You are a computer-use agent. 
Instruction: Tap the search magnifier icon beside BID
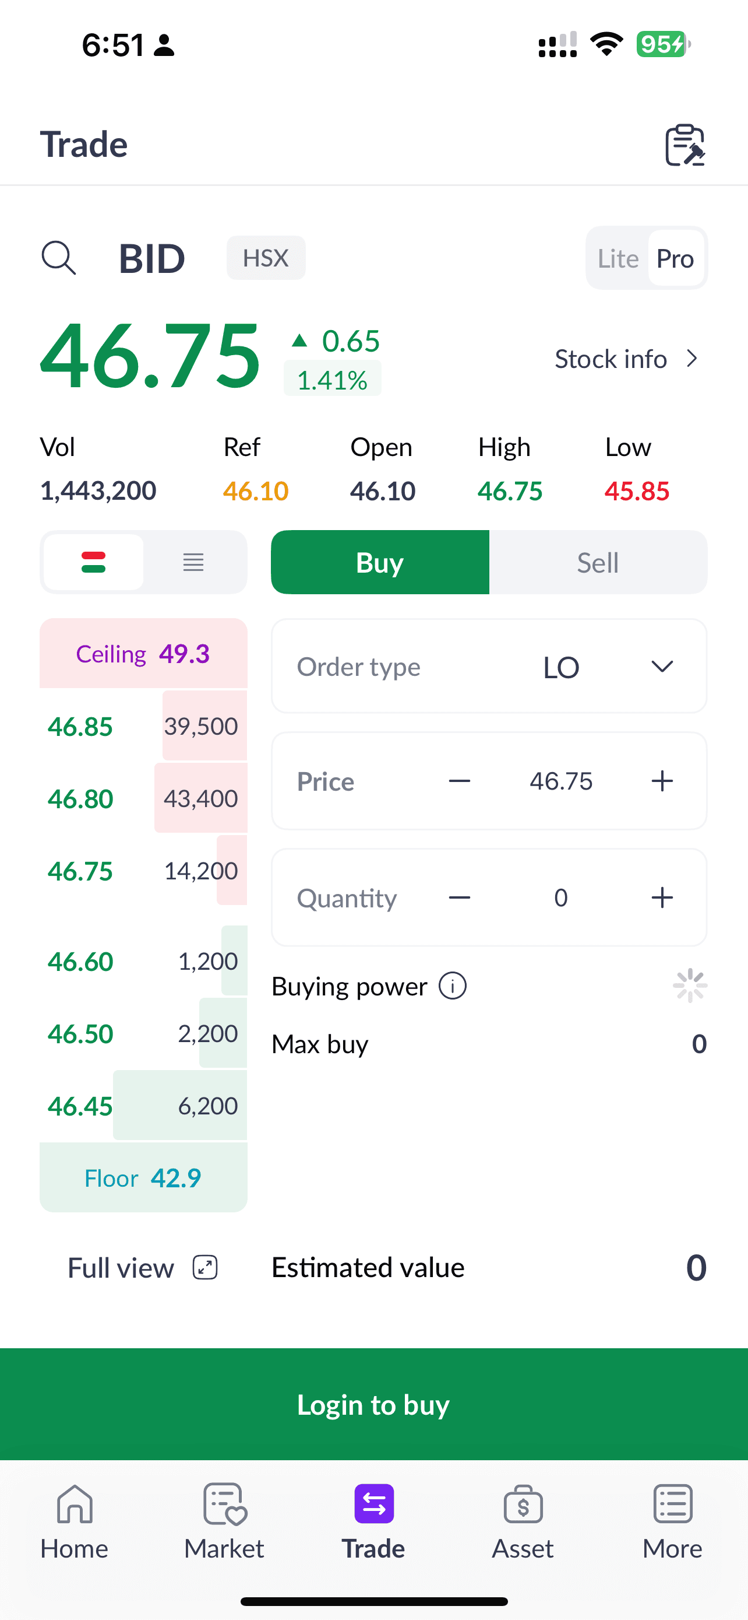click(58, 258)
